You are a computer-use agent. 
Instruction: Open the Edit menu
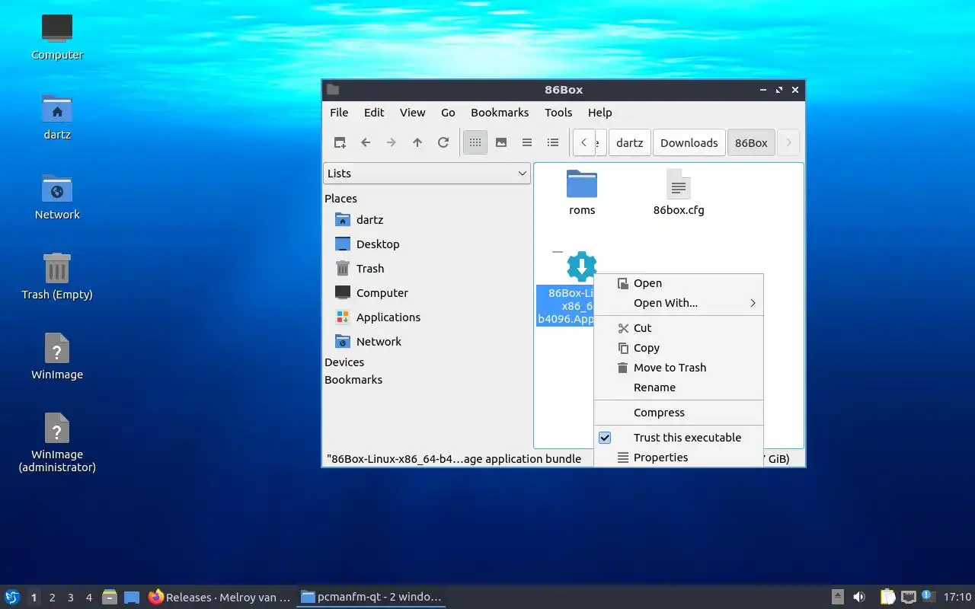coord(374,113)
